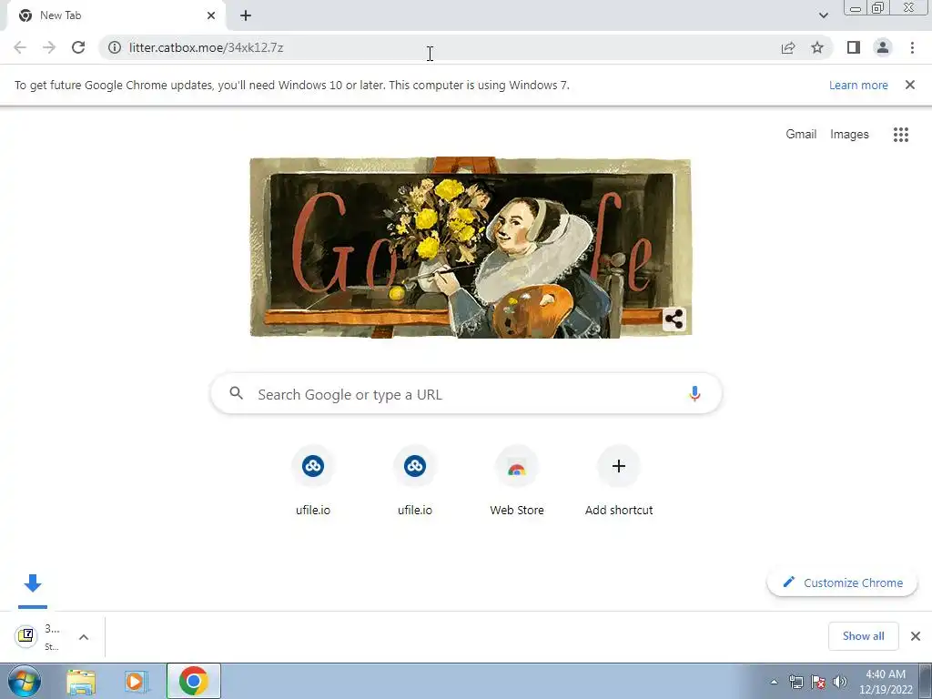Share the Google Doodle
This screenshot has height=699, width=932.
point(674,319)
